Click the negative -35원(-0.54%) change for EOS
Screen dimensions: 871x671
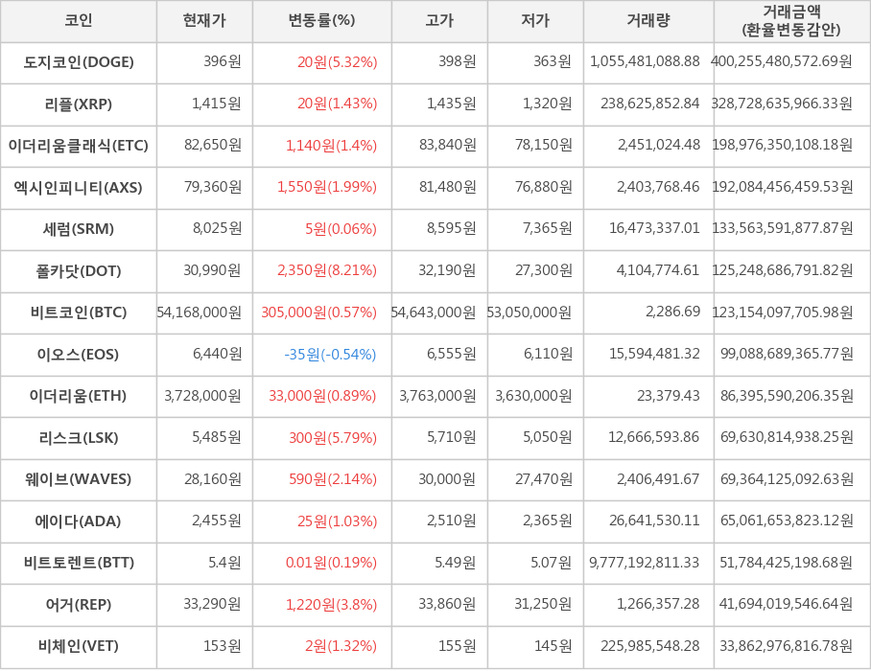pos(330,354)
